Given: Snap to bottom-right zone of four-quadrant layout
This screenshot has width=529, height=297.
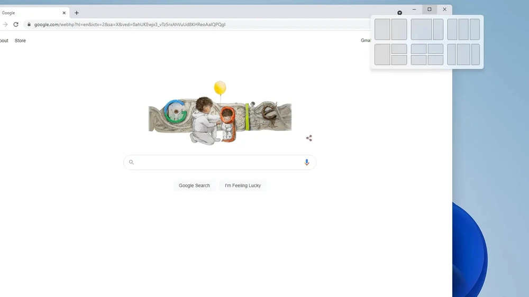Looking at the screenshot, I should 435,60.
